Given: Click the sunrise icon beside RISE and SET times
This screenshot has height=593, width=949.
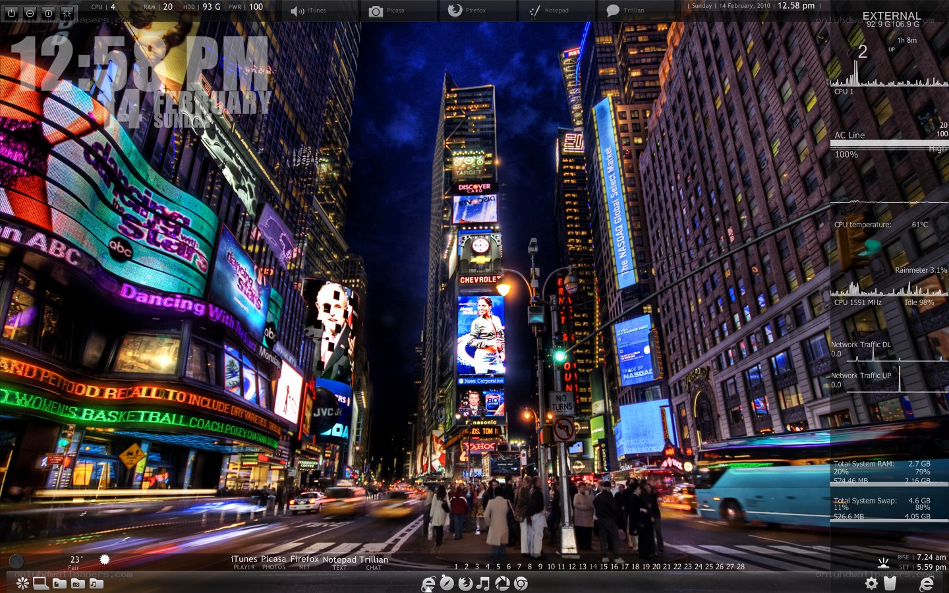Looking at the screenshot, I should 884,562.
